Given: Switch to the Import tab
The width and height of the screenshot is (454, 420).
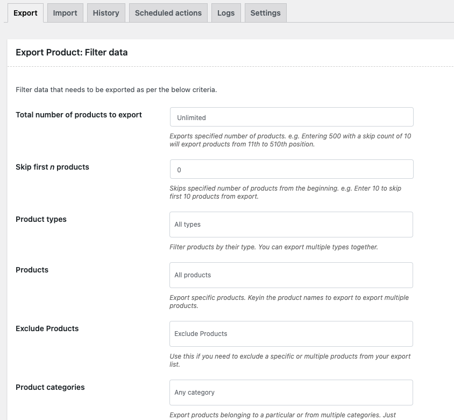Looking at the screenshot, I should click(65, 12).
